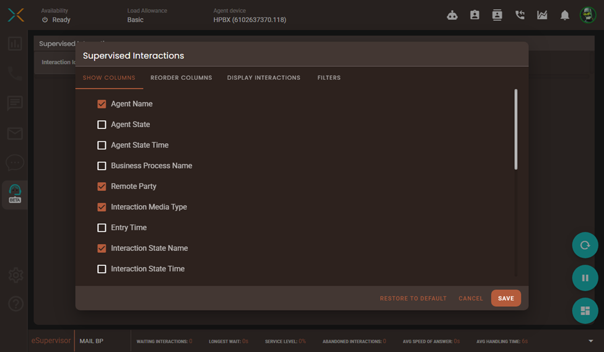This screenshot has height=352, width=604.
Task: Open the Availability Ready status dropdown
Action: coord(56,20)
